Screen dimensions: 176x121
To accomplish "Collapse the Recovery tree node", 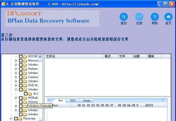I will pos(11,119).
